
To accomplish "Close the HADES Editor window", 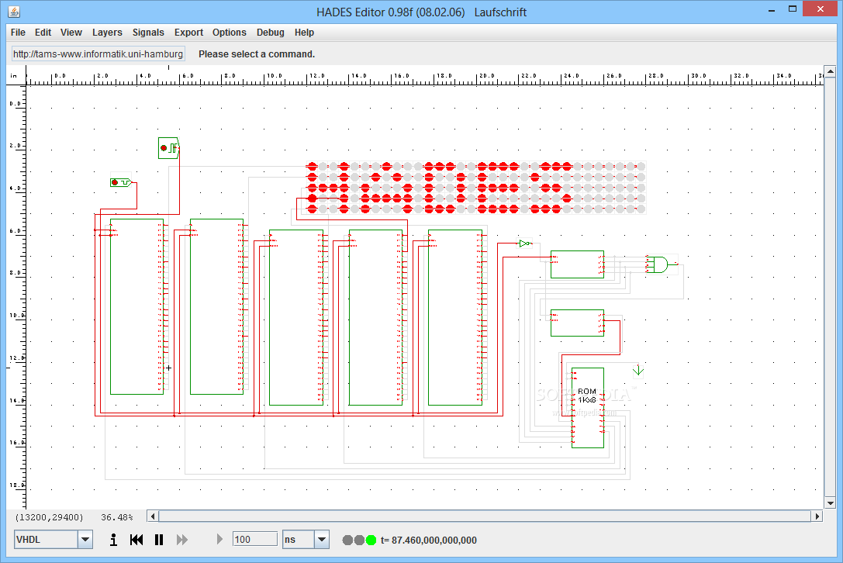I will tap(820, 9).
